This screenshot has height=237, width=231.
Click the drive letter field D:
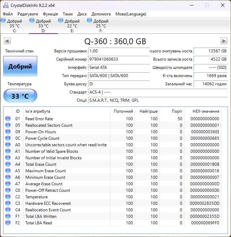pos(119,84)
